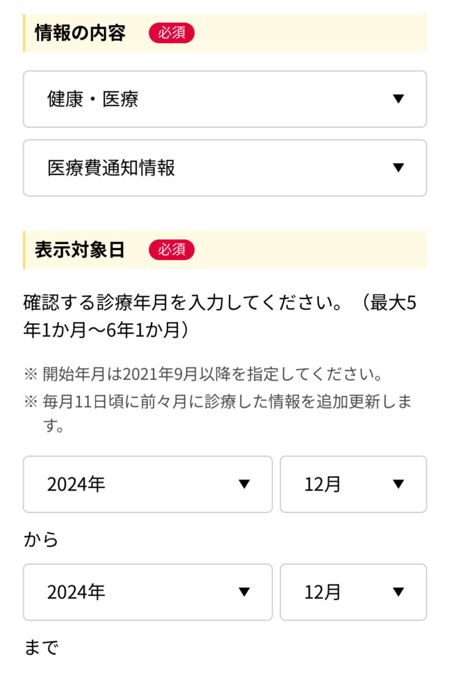
Task: Open the end month 12月 dropdown above まで
Action: pos(353,592)
